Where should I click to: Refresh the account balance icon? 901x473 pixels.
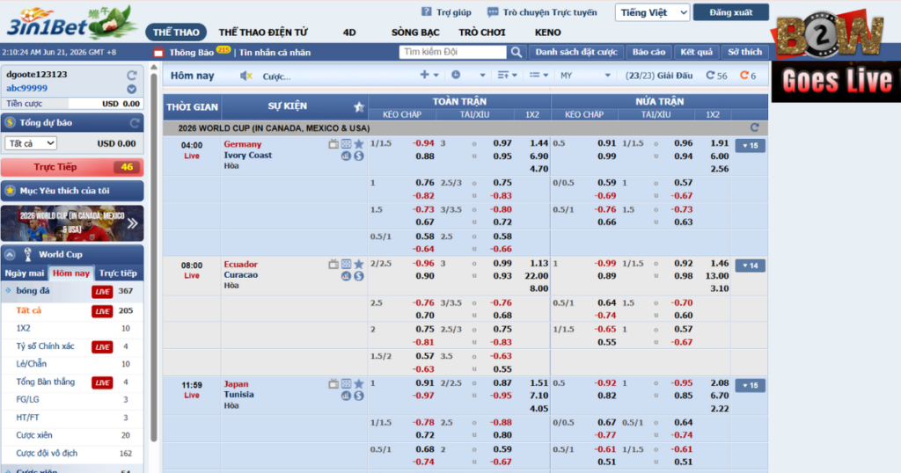point(132,76)
